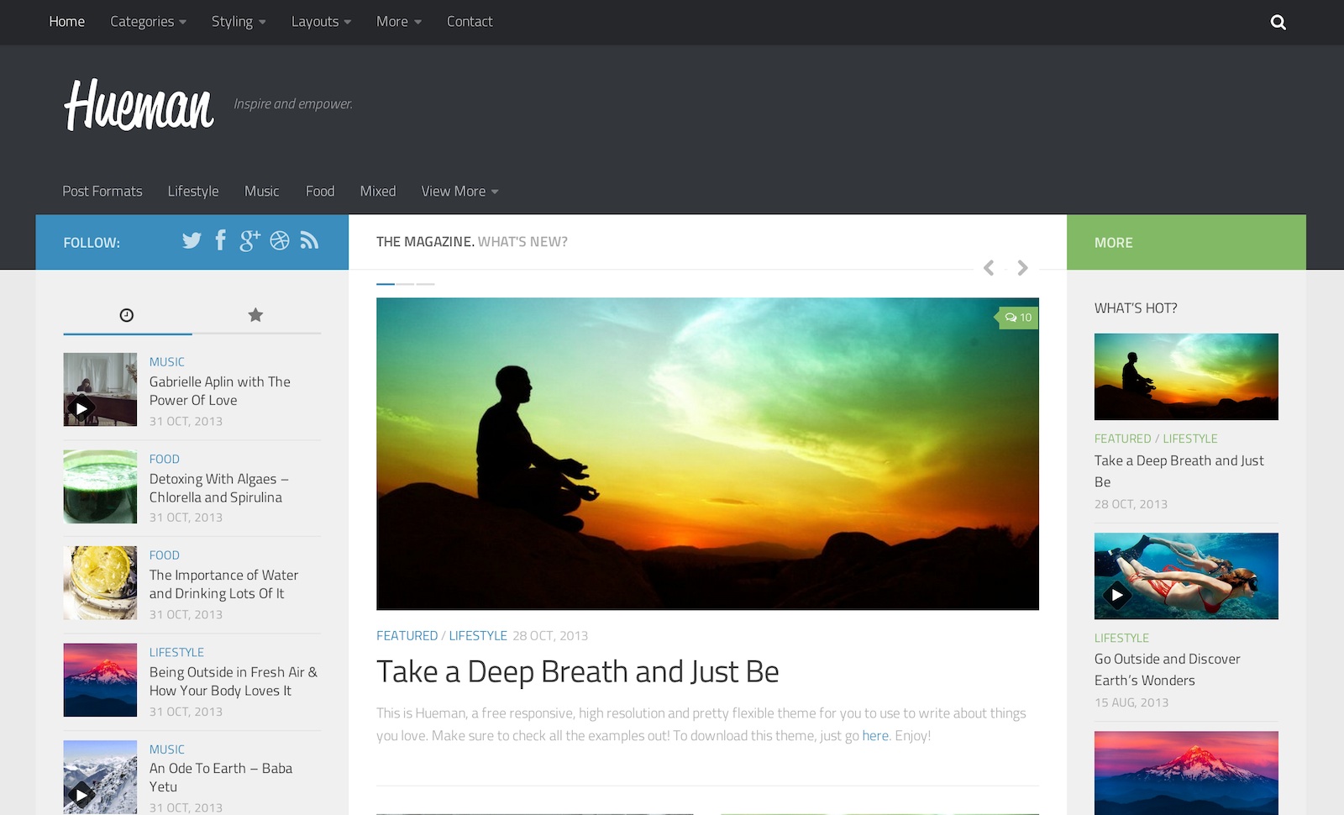
Task: Open the Google Plus follow icon
Action: (249, 241)
